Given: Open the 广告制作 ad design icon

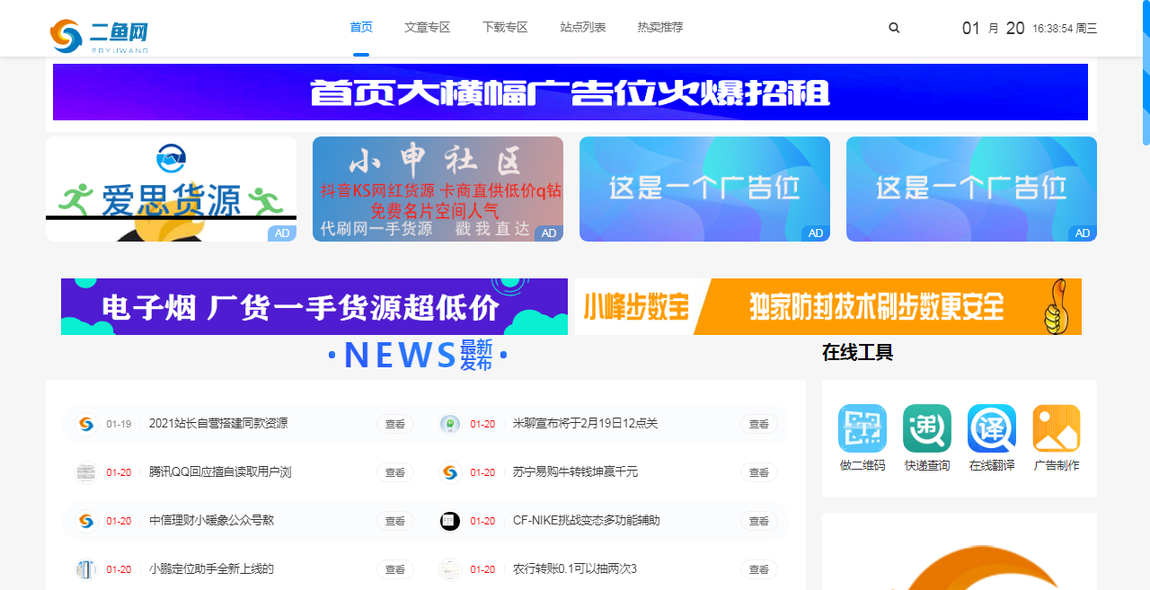Looking at the screenshot, I should [x=1057, y=428].
